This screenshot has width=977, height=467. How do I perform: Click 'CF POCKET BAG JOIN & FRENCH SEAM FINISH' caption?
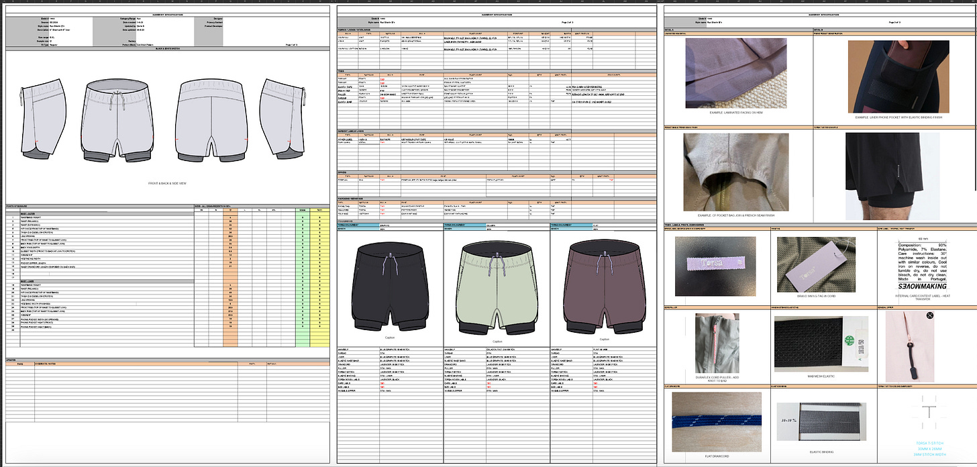click(x=736, y=215)
